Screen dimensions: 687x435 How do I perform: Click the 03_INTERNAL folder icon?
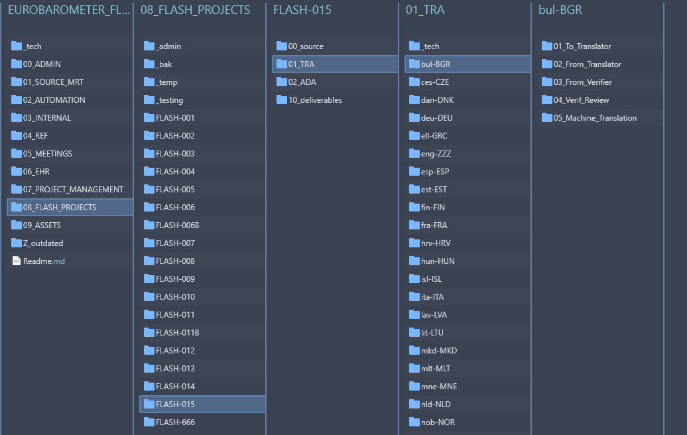click(16, 117)
